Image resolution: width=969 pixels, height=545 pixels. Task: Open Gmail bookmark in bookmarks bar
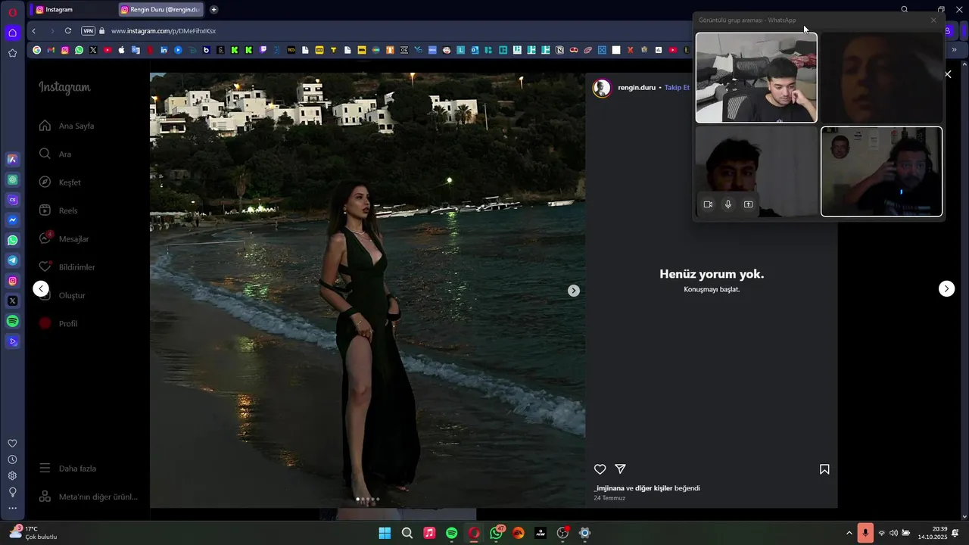pyautogui.click(x=51, y=50)
